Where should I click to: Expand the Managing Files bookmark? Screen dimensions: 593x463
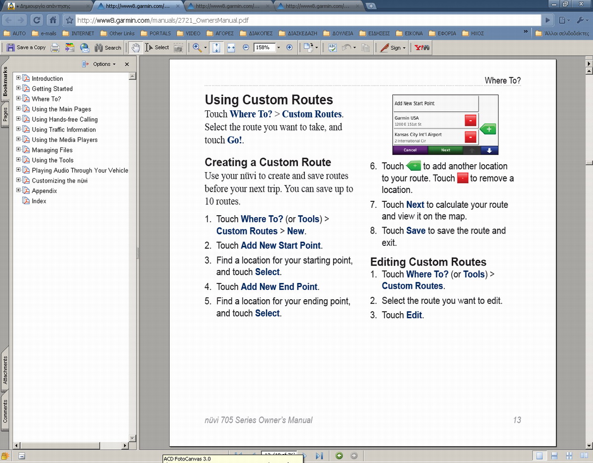[x=18, y=149]
